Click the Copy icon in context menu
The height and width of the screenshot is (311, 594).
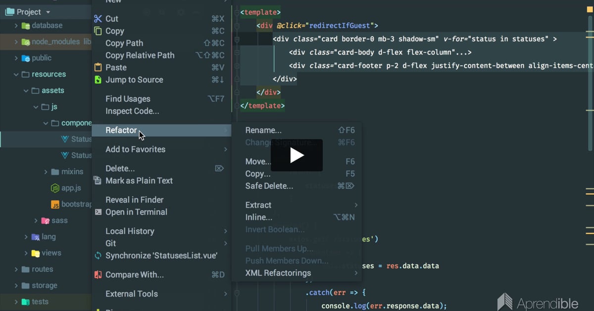[98, 31]
